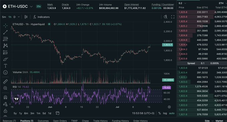Toggle log scale on the chart
Viewport: 227px width, 122px height.
pyautogui.click(x=165, y=113)
